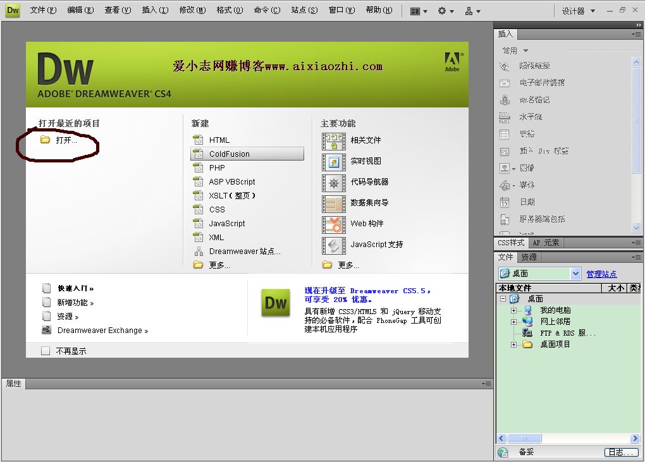The height and width of the screenshot is (462, 645).
Task: Switch to the 资源 tab
Action: tap(529, 257)
